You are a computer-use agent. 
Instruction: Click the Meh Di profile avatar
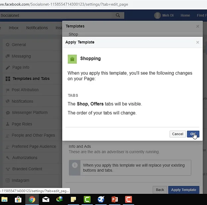(157, 15)
